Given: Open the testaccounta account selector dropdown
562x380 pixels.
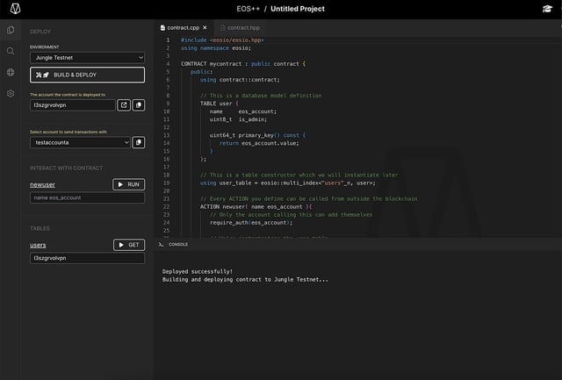Looking at the screenshot, I should 80,142.
